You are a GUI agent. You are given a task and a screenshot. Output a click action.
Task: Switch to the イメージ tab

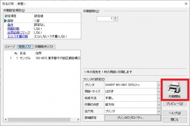click(x=10, y=47)
